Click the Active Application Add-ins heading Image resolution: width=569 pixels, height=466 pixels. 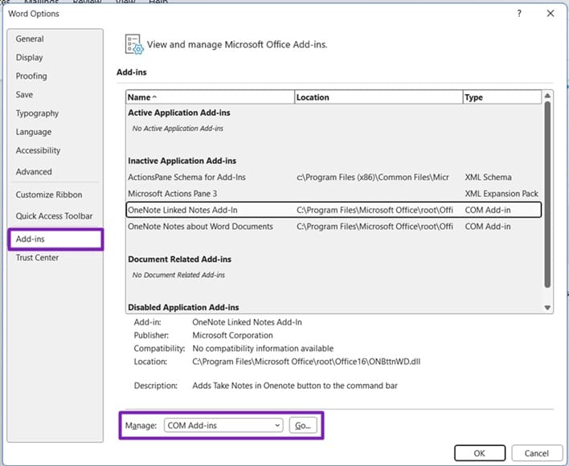click(x=179, y=112)
